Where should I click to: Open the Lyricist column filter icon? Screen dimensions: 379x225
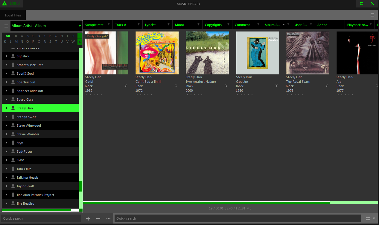point(168,25)
